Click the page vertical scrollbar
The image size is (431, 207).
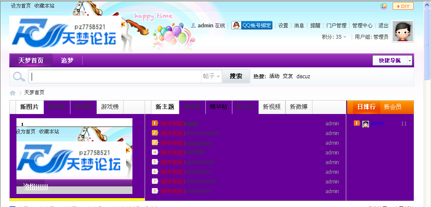pos(427,44)
